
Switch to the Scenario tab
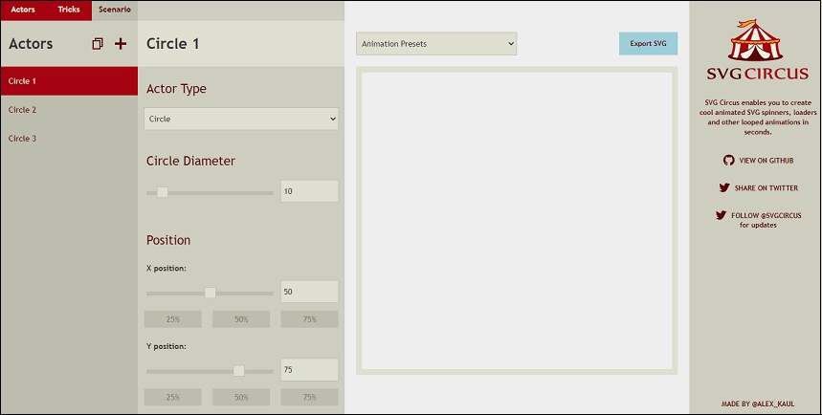[115, 10]
